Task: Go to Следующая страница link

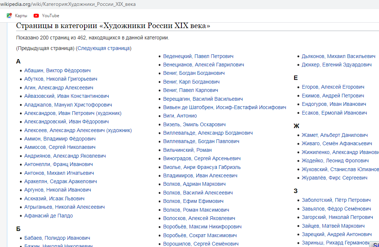Action: point(104,48)
